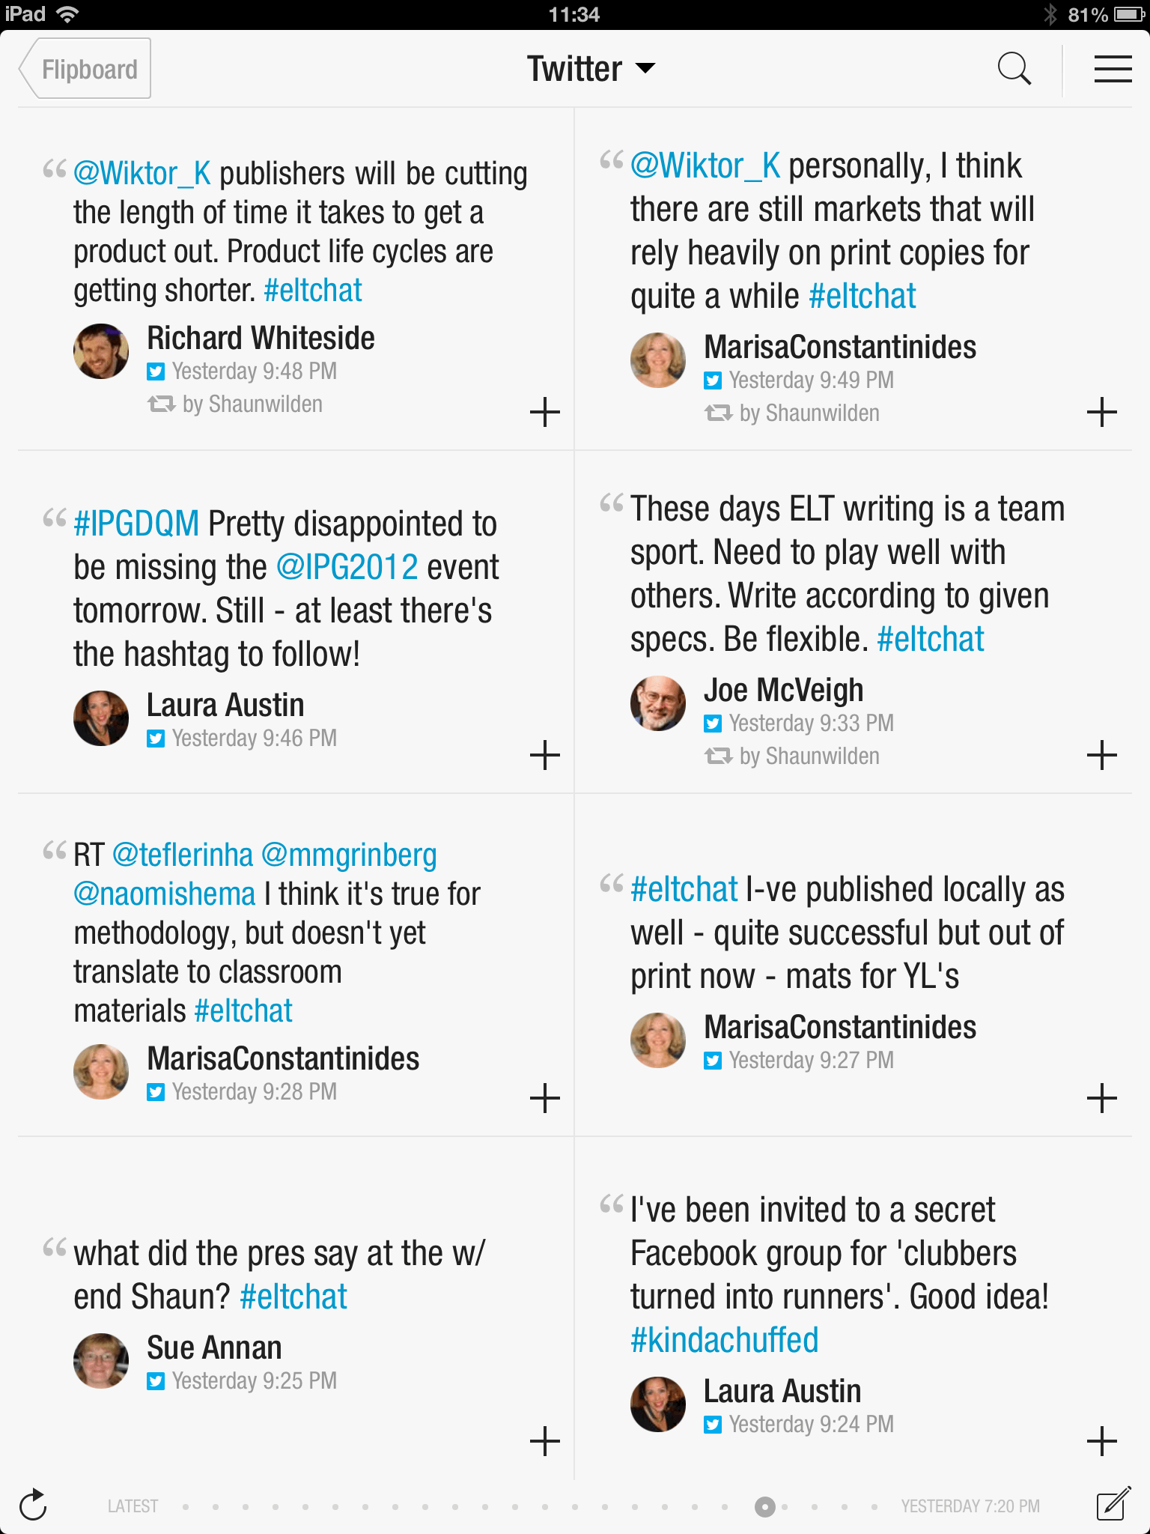This screenshot has width=1150, height=1534.
Task: Tap the compose tweet icon
Action: pyautogui.click(x=1113, y=1504)
